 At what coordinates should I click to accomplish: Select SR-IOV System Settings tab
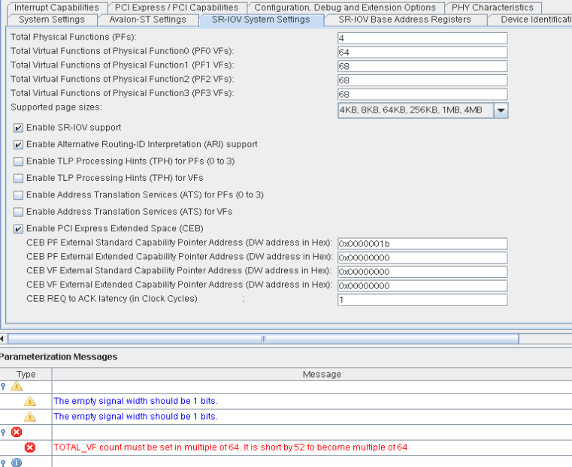[x=261, y=20]
